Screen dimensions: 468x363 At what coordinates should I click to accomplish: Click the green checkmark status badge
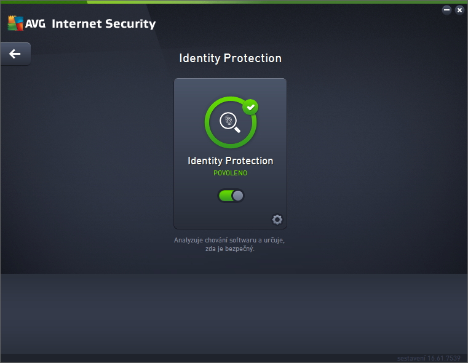tap(250, 107)
